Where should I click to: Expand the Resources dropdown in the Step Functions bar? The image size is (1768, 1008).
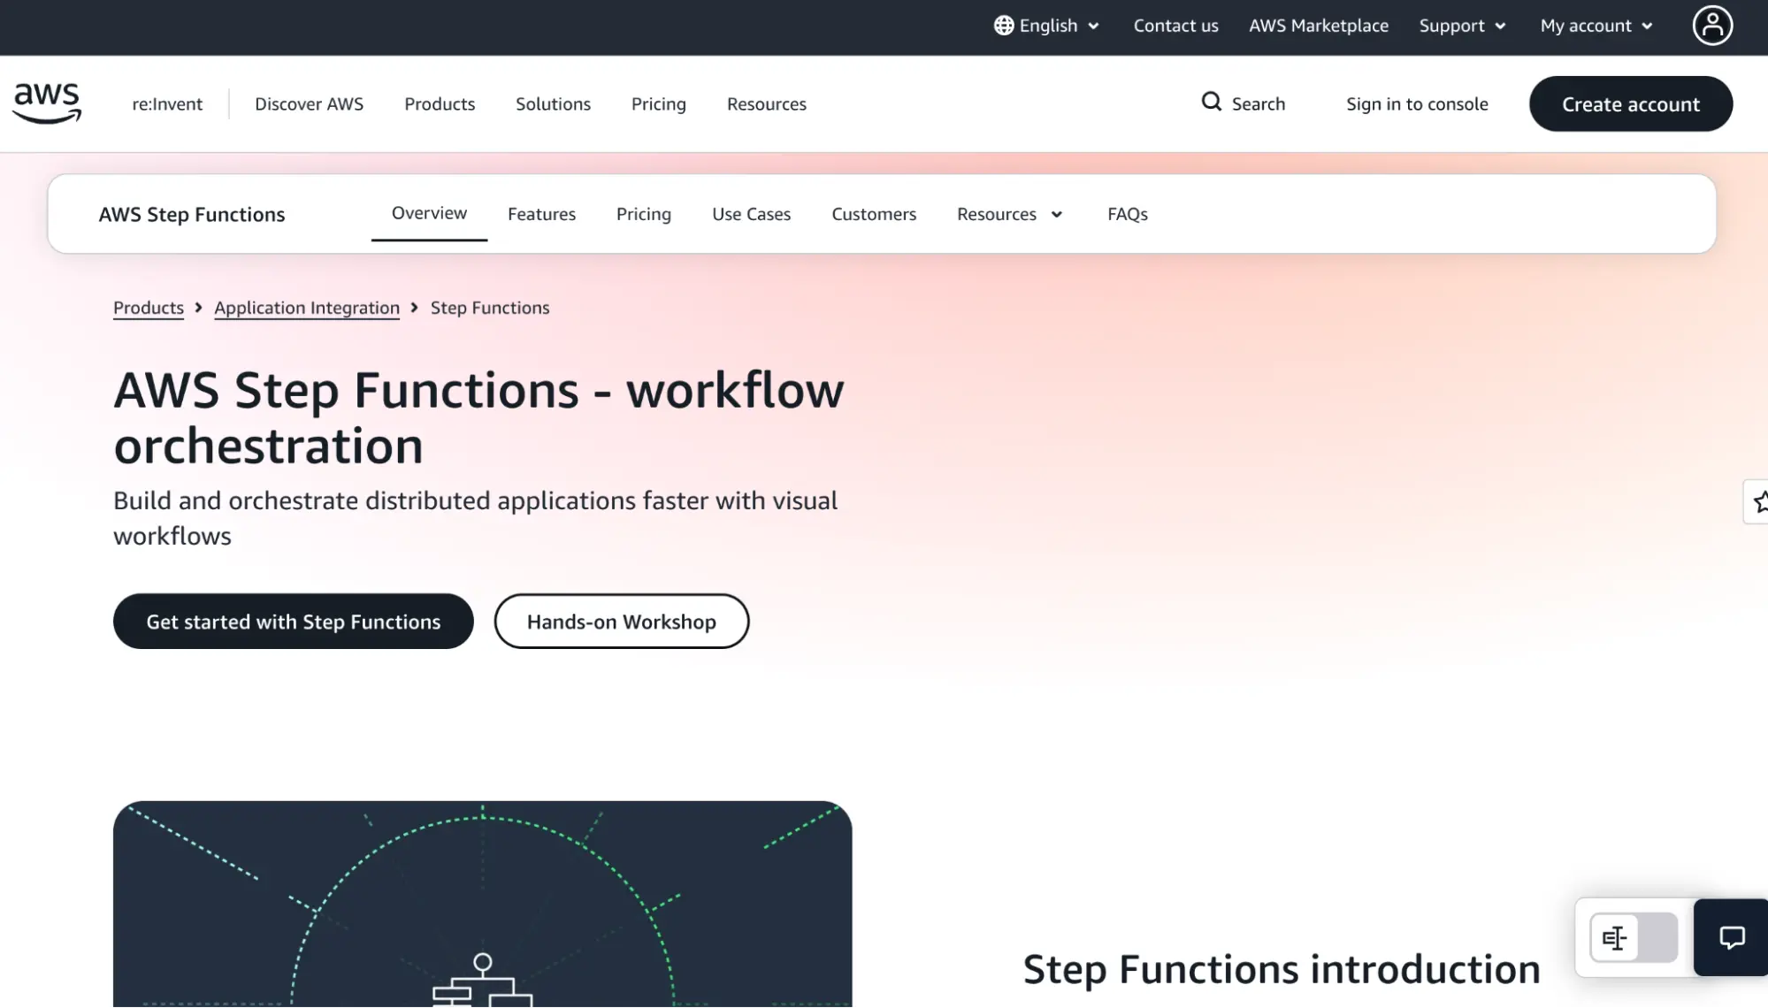pos(1009,214)
